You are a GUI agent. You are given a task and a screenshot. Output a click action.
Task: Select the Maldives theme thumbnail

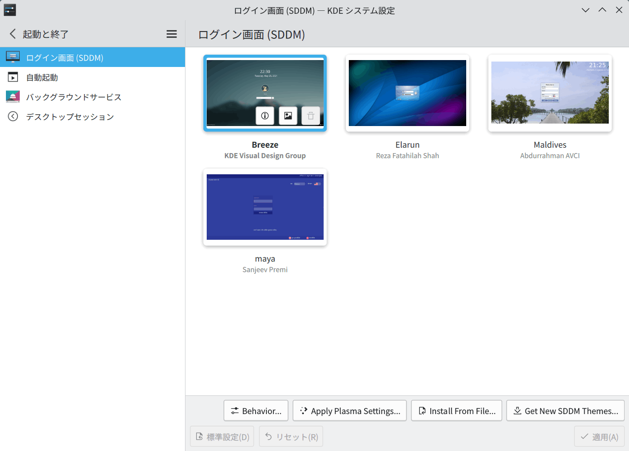(550, 93)
